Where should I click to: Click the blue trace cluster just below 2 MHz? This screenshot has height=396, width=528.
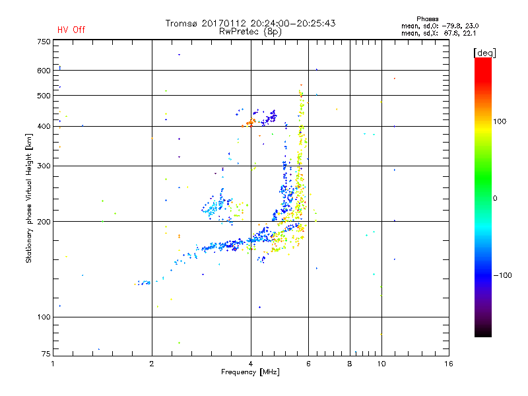pos(144,282)
